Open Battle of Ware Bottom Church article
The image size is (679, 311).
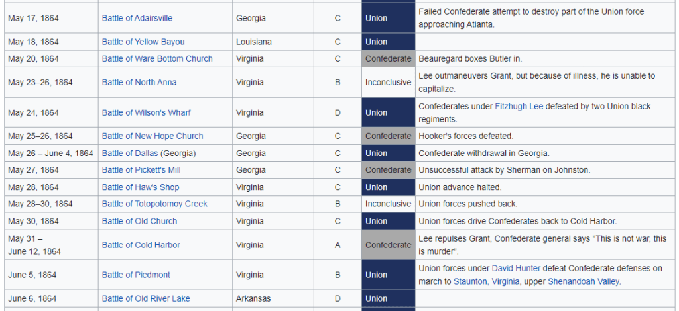157,59
